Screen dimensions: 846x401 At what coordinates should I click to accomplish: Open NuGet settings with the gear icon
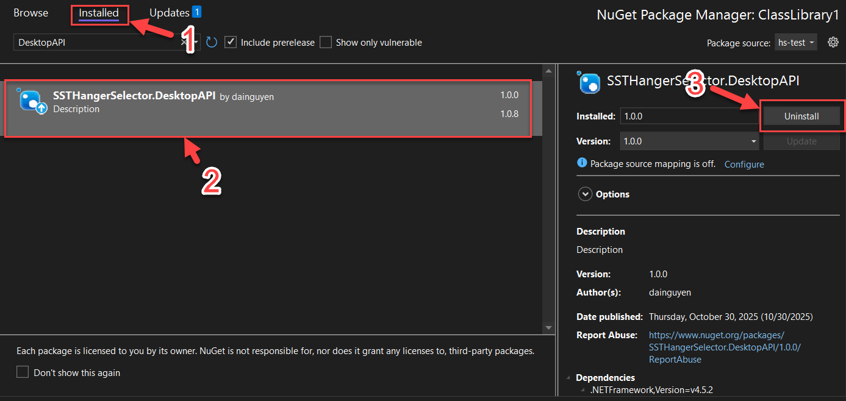tap(832, 42)
